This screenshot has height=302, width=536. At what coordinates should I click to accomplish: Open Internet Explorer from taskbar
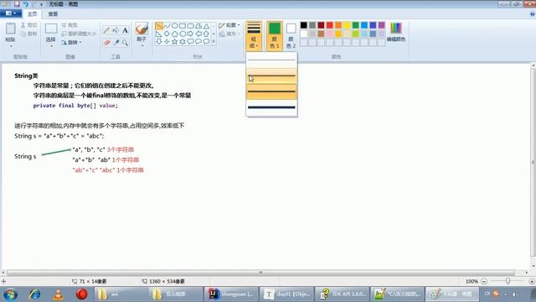(34, 294)
